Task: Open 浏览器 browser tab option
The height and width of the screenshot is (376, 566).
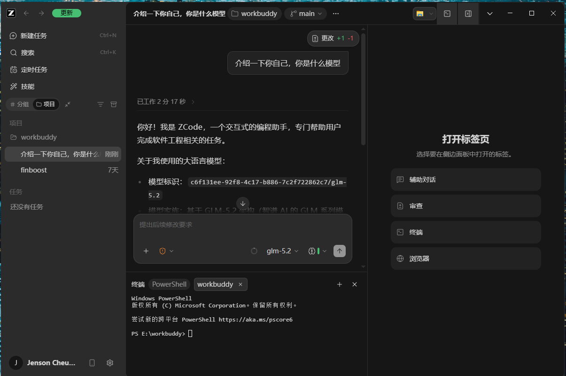Action: (466, 258)
